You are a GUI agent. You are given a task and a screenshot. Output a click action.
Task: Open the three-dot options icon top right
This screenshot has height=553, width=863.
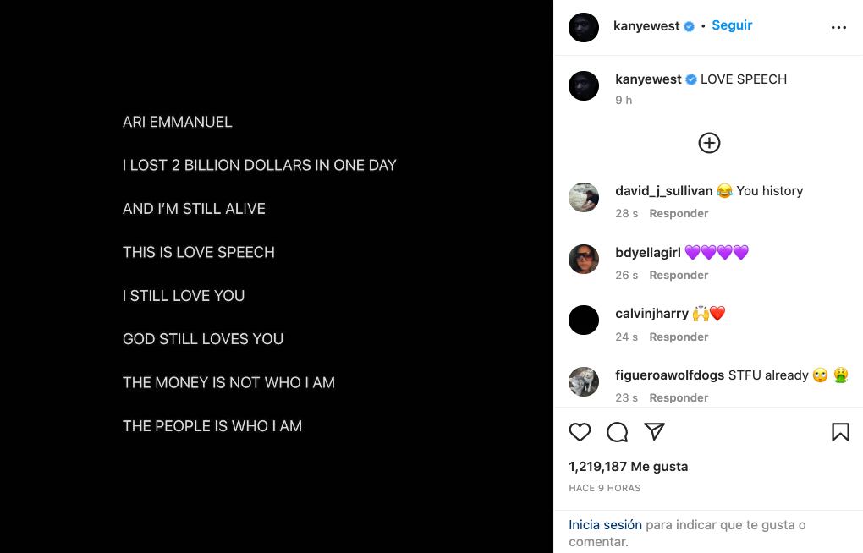pyautogui.click(x=838, y=26)
